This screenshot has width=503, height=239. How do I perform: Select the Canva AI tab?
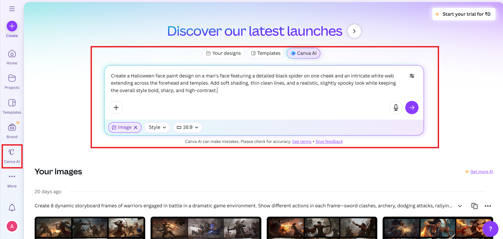point(303,53)
